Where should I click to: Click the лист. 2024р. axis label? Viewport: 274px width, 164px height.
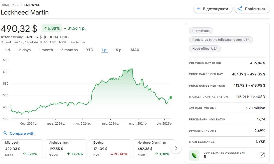pos(138,123)
